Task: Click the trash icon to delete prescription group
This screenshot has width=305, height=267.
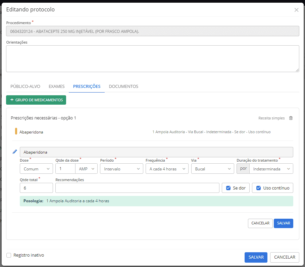Action: [x=291, y=118]
